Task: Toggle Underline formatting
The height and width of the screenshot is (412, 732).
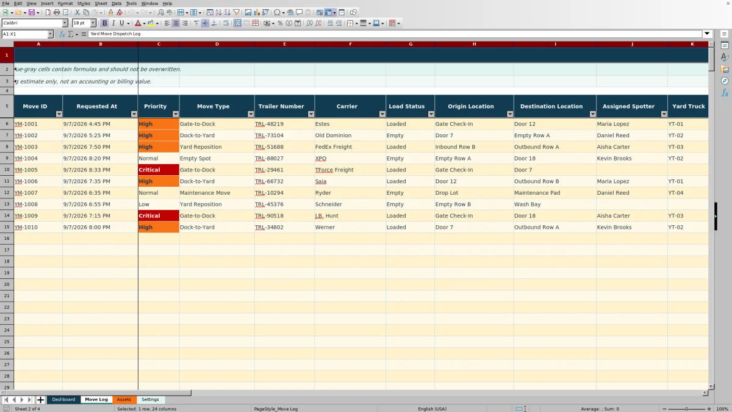Action: pos(122,23)
